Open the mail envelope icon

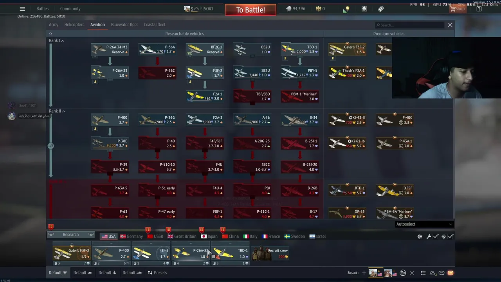[x=451, y=273]
